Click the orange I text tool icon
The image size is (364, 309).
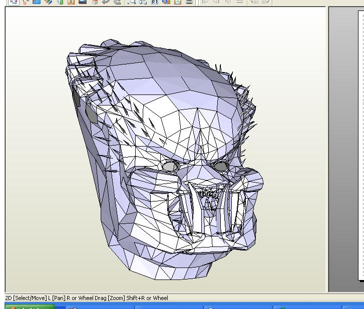pyautogui.click(x=71, y=2)
